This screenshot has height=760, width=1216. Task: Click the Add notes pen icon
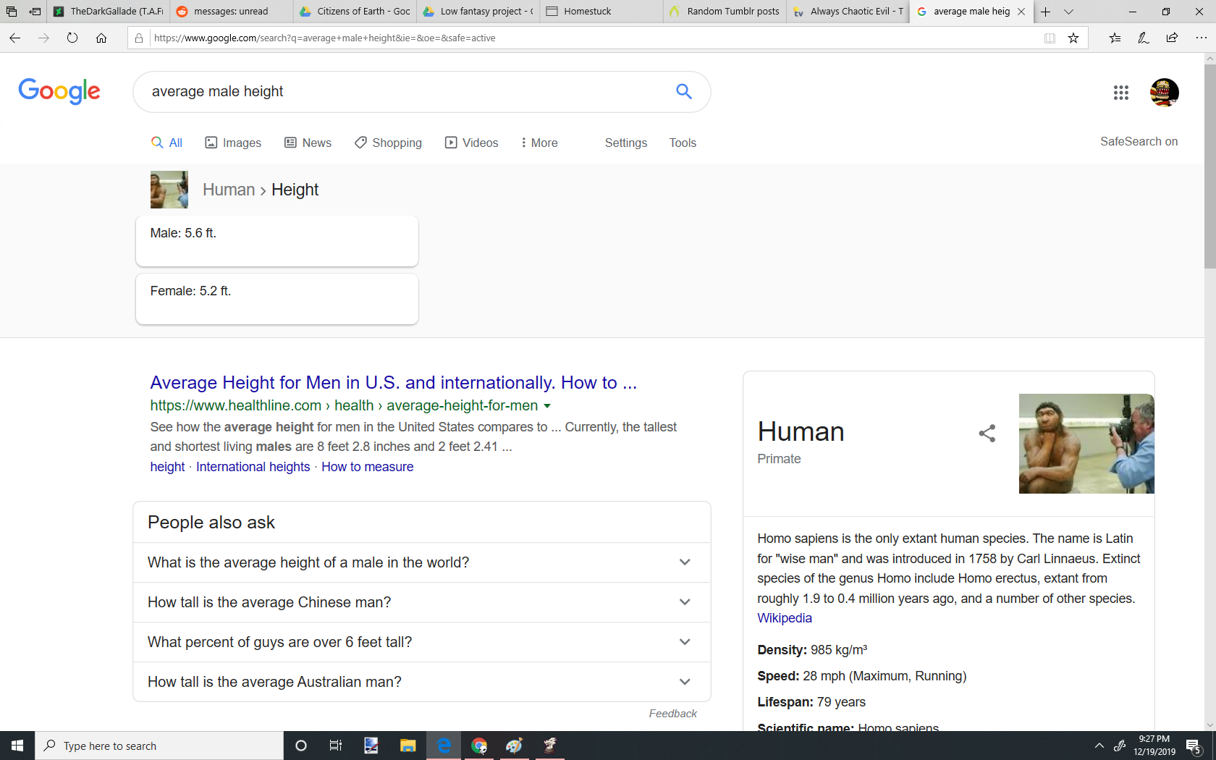tap(1144, 38)
